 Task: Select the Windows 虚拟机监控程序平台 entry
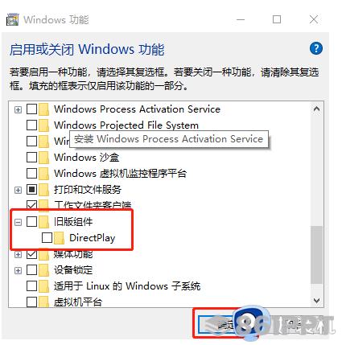(120, 174)
